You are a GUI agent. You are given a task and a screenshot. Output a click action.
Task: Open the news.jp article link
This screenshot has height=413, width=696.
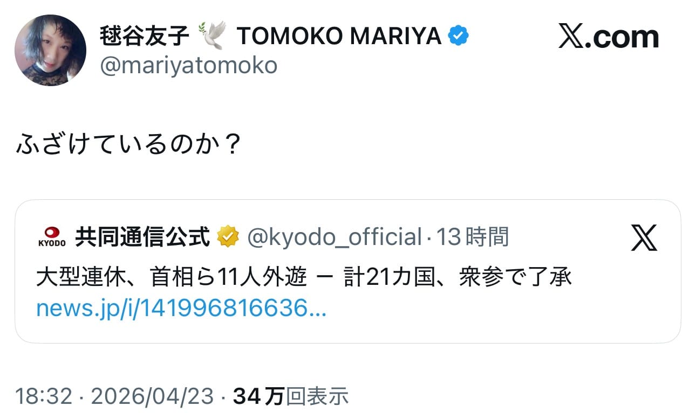[181, 309]
